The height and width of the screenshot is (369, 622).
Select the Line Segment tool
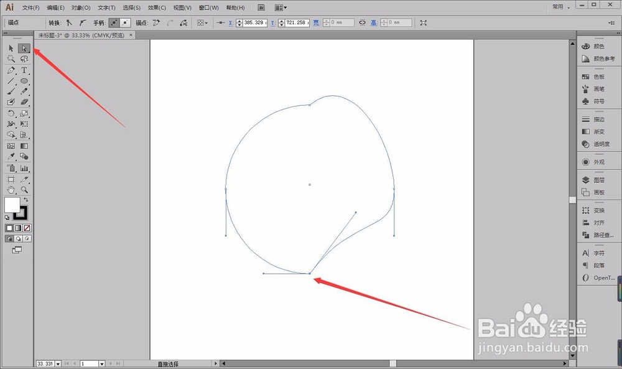[11, 81]
